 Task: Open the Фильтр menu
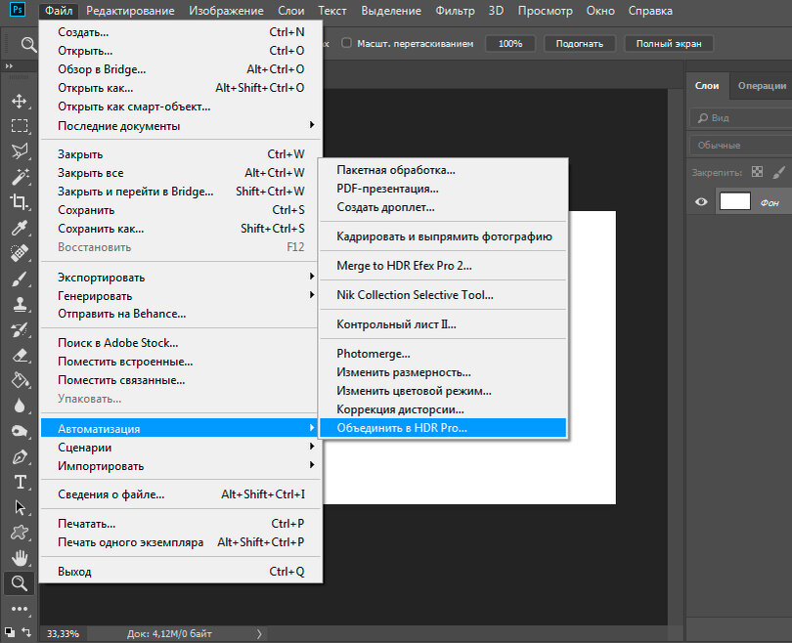(x=455, y=11)
